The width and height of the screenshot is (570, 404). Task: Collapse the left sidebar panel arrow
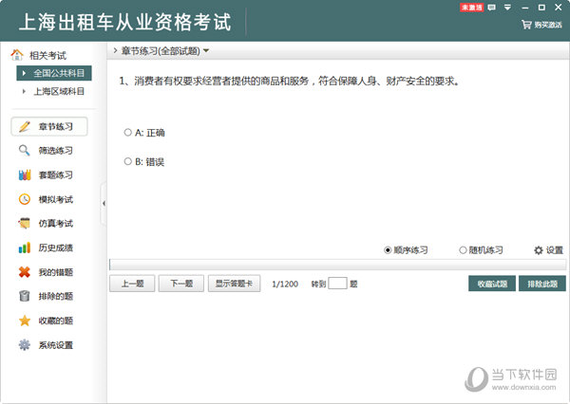coord(103,202)
